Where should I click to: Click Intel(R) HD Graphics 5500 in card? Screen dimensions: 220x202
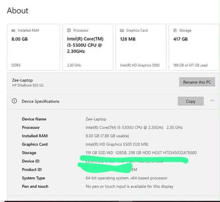139,65
